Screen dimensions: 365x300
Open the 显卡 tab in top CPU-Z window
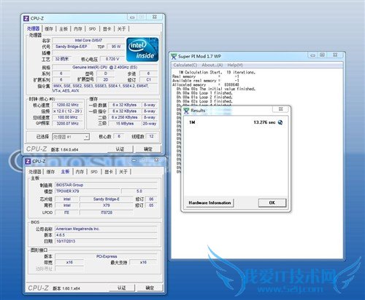[x=107, y=29]
